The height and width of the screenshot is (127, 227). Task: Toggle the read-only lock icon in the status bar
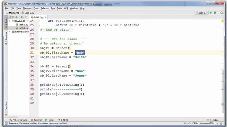(x=217, y=123)
